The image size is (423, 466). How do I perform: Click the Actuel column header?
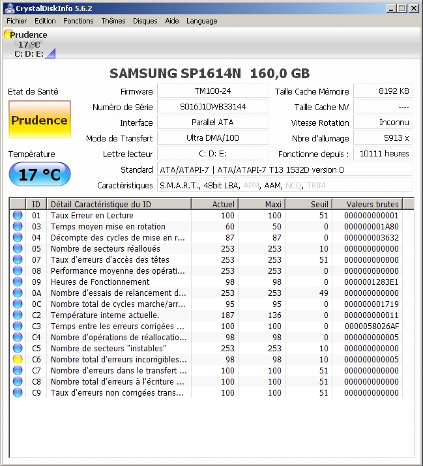tap(215, 204)
